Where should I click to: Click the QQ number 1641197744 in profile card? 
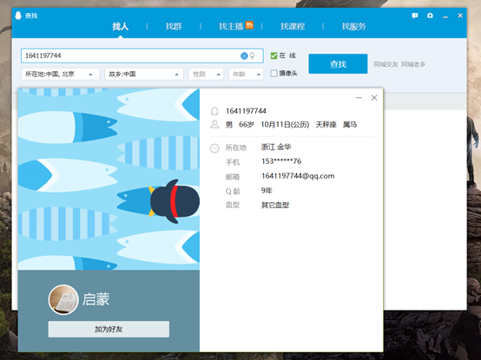pos(246,111)
